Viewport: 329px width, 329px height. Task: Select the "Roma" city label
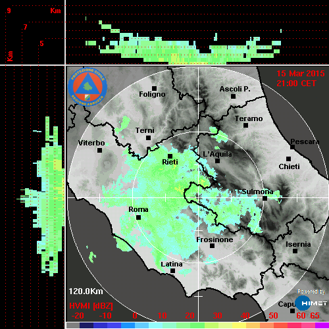(x=138, y=209)
